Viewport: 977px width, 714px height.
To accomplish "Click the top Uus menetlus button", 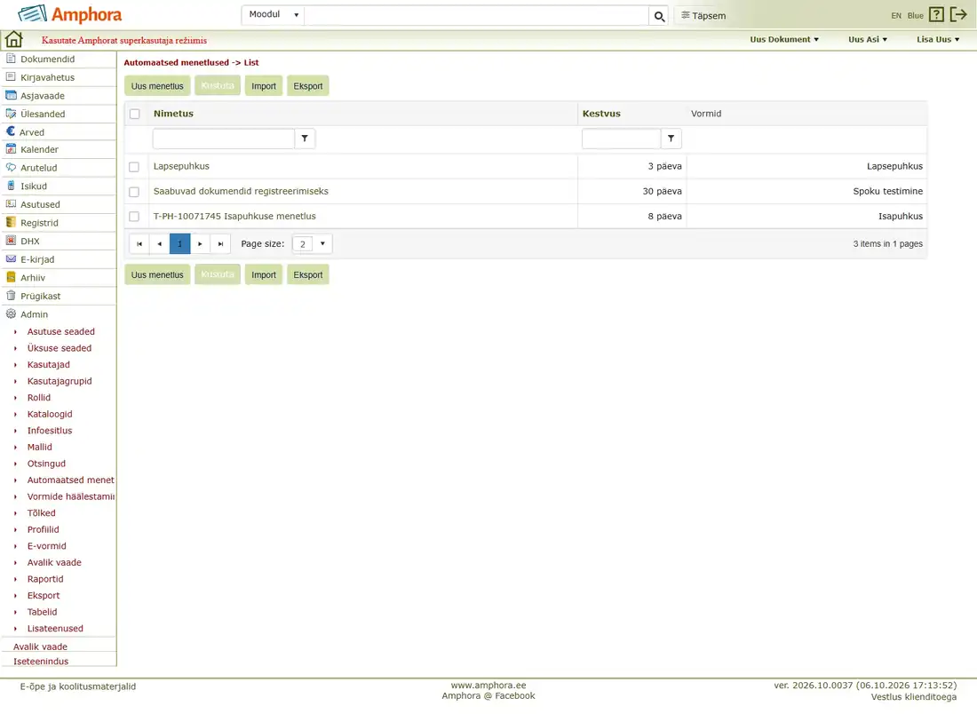I will [157, 86].
